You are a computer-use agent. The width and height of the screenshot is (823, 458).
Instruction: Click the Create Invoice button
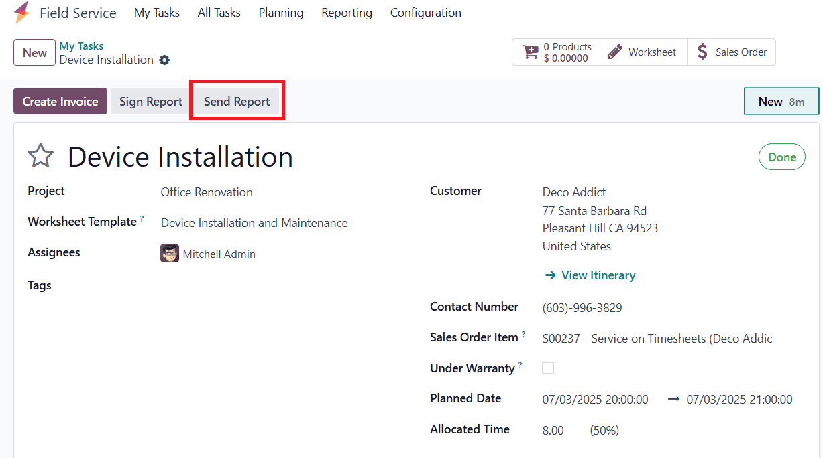tap(60, 101)
